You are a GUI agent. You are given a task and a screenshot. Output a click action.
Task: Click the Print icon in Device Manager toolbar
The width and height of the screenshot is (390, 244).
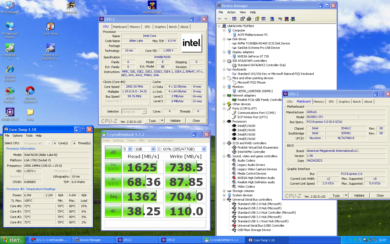[x=249, y=19]
